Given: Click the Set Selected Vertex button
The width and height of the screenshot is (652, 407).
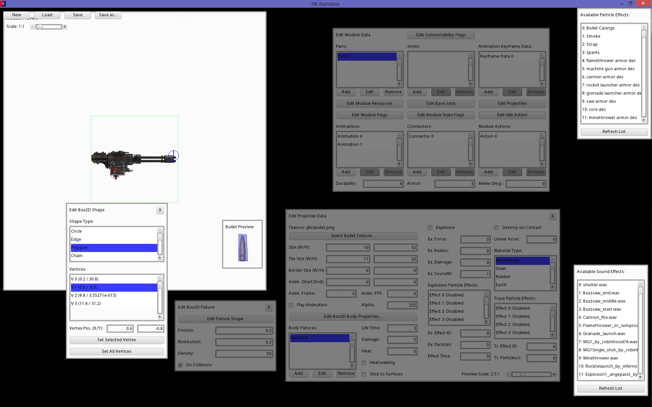Looking at the screenshot, I should coord(116,340).
